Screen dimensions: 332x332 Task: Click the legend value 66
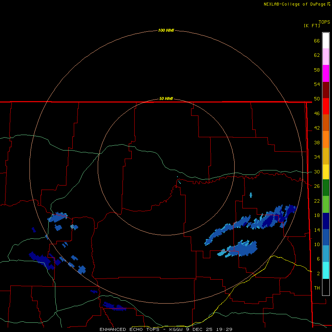click(317, 41)
